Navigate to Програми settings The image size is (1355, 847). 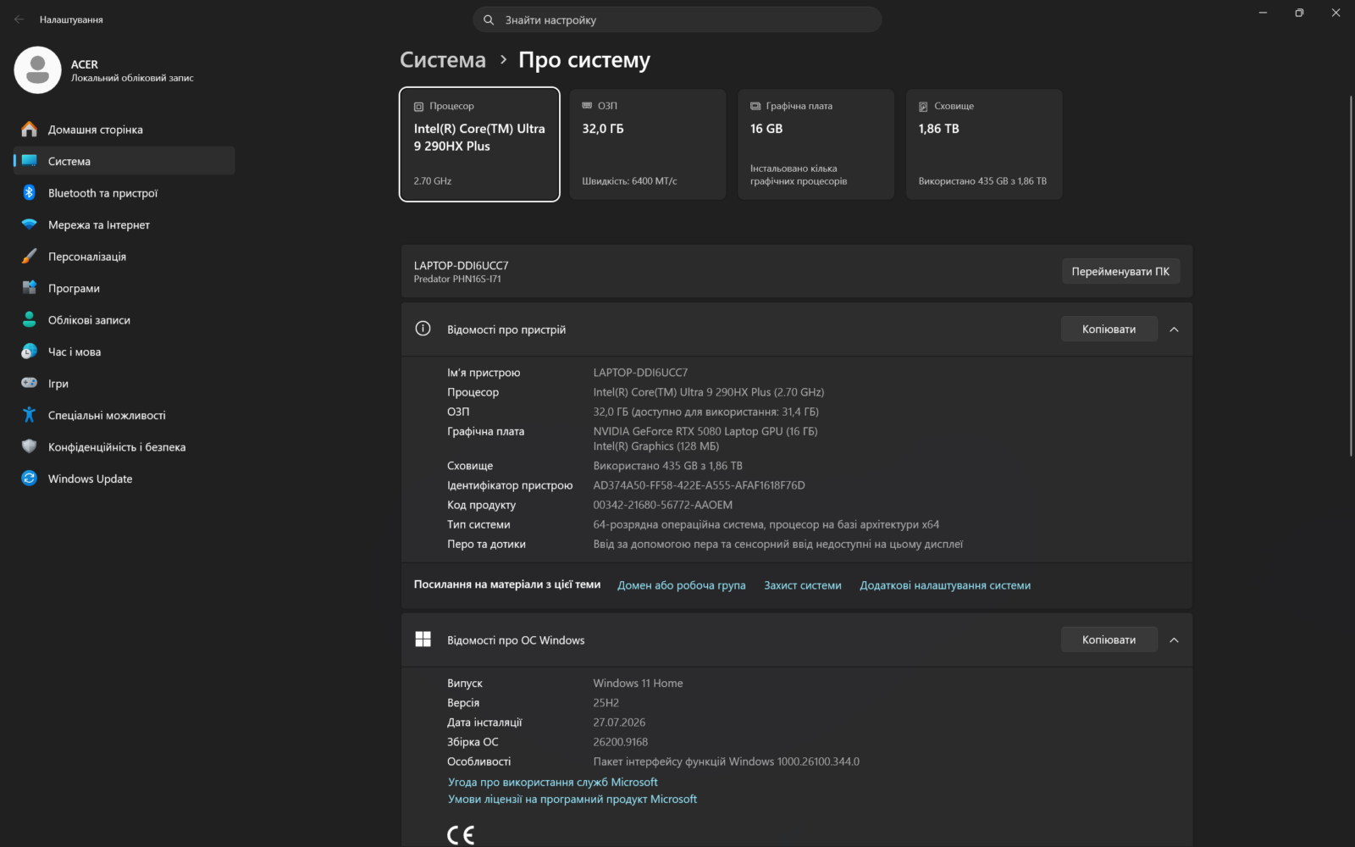click(124, 288)
